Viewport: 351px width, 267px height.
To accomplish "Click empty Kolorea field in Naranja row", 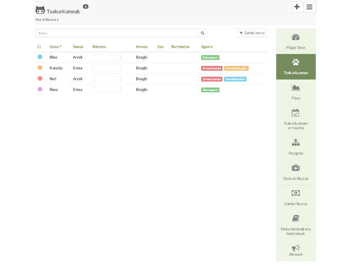I will tap(107, 68).
